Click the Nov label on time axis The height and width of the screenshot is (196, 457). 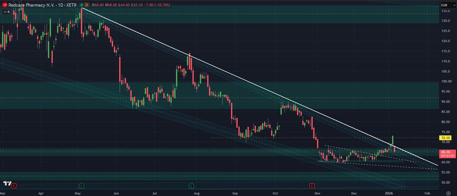click(x=317, y=193)
